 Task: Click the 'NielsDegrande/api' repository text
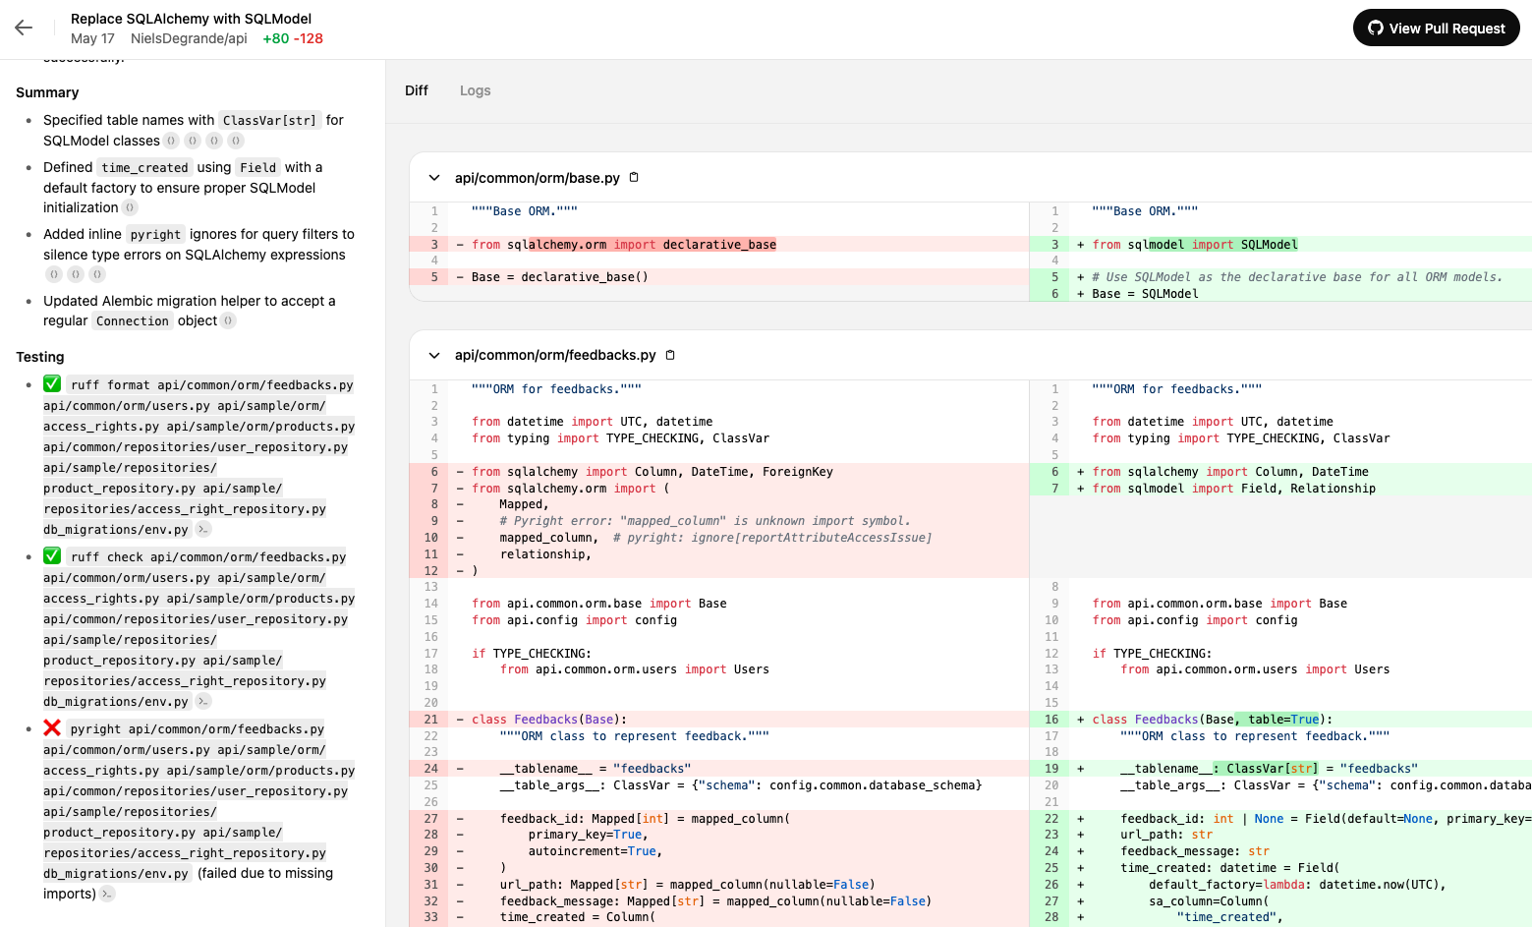[189, 38]
